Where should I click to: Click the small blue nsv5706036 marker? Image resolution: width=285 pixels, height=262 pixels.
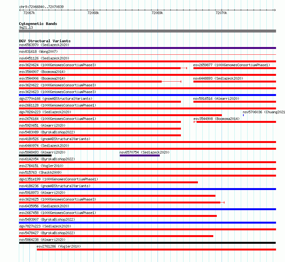pos(243,115)
